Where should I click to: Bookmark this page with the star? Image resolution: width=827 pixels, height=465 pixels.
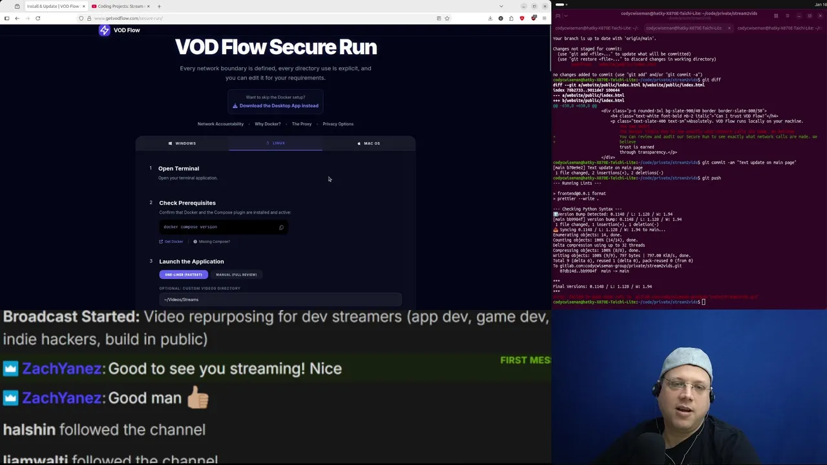447,18
